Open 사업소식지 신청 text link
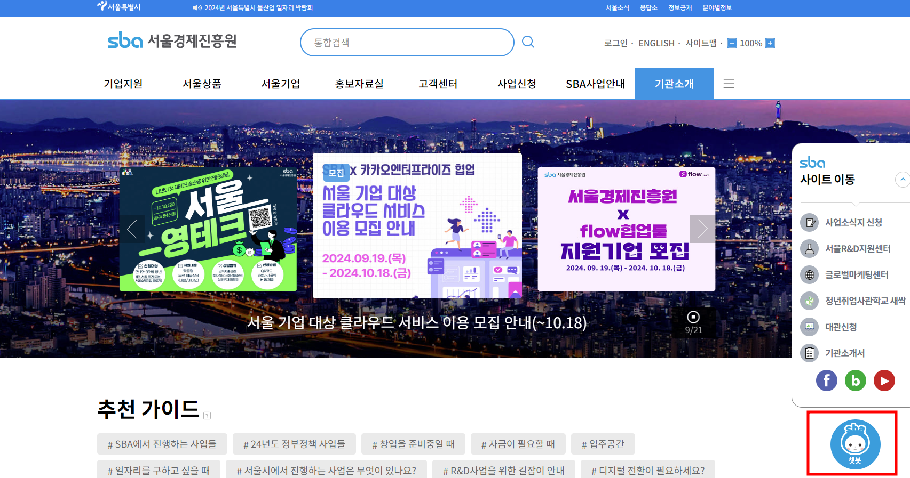The width and height of the screenshot is (910, 478). pyautogui.click(x=853, y=222)
